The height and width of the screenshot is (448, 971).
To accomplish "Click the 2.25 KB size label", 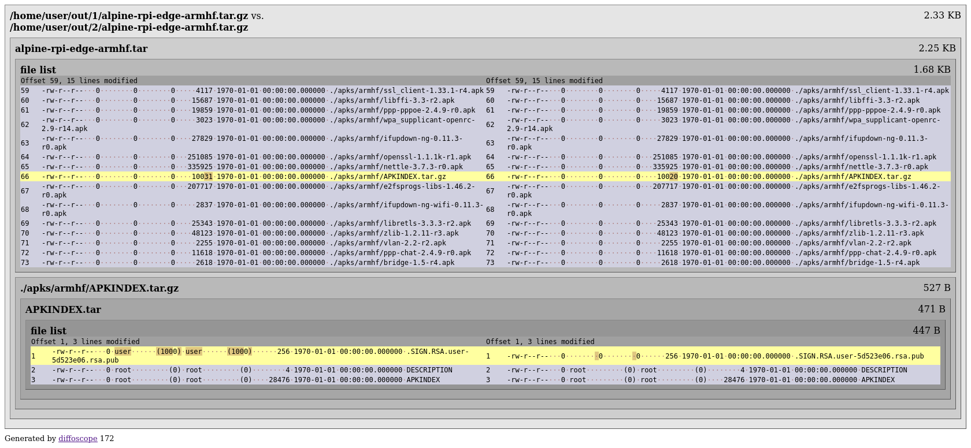I will (x=936, y=48).
